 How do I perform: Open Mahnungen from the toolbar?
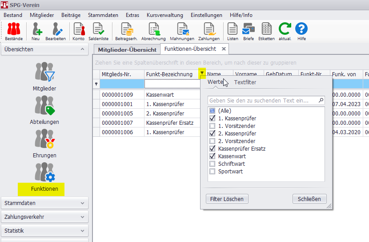point(182,31)
